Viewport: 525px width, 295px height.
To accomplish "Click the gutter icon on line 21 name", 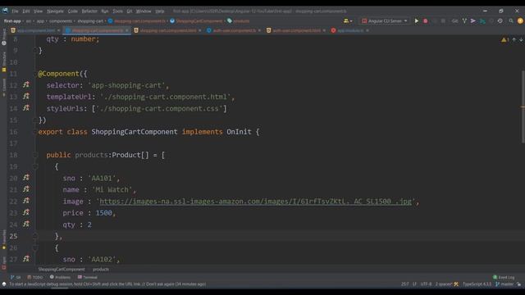I will [26, 189].
